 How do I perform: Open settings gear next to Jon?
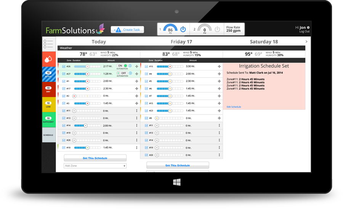(308, 27)
